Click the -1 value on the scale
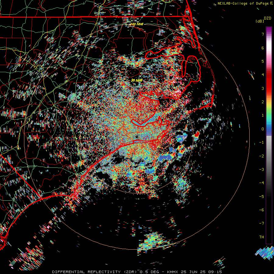This screenshot has height=274, width=274. 262,142
